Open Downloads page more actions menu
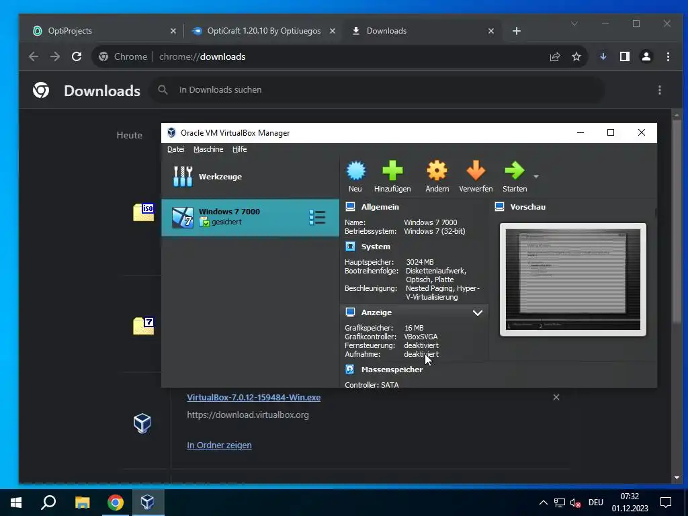This screenshot has height=516, width=688. click(660, 90)
